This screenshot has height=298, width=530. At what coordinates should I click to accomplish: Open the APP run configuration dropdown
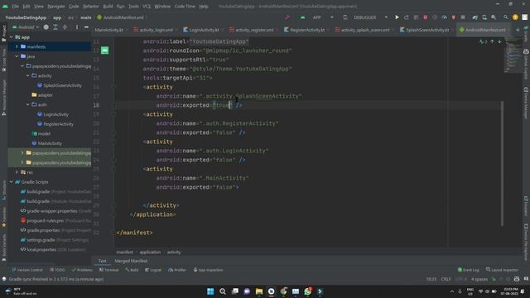pos(316,17)
